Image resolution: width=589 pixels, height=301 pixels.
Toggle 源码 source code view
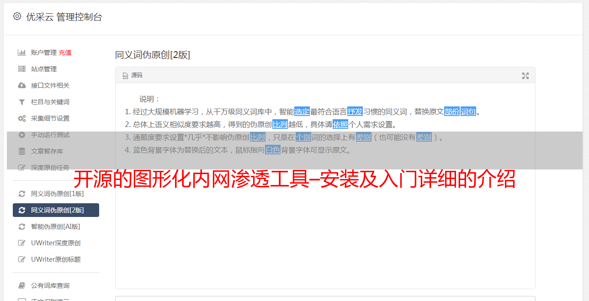click(133, 75)
